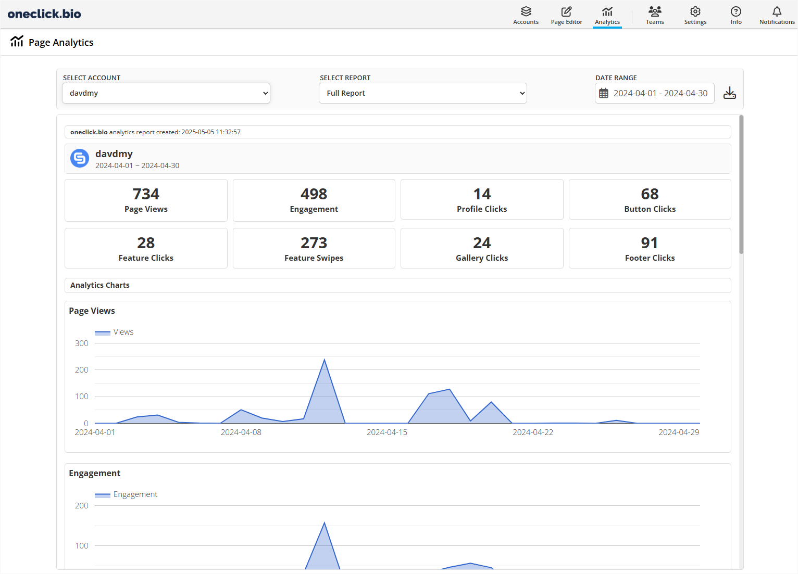The image size is (798, 574).
Task: Click the 91 Footer Clicks card
Action: [650, 248]
